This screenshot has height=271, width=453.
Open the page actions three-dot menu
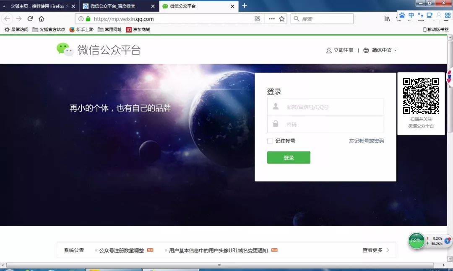tap(271, 19)
